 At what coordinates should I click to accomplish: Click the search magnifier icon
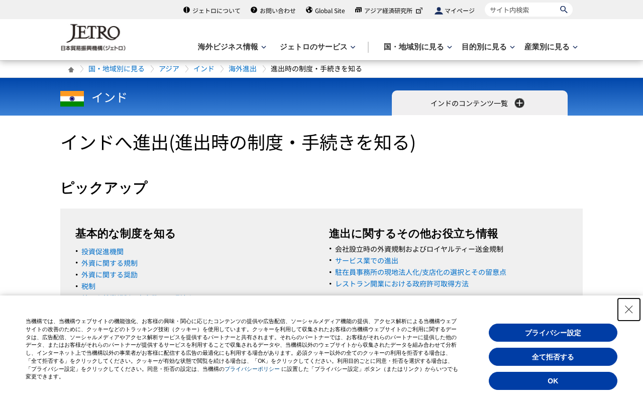(564, 10)
